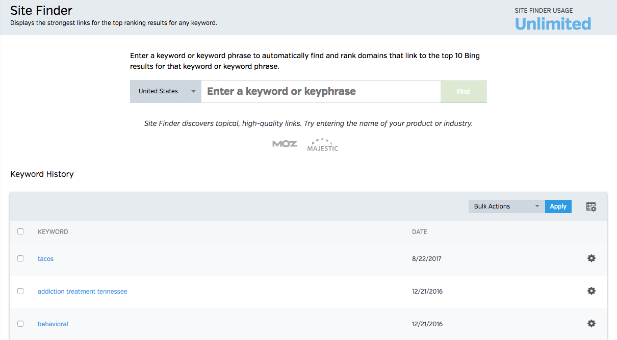Tick the behavioral keyword checkbox
Viewport: 617px width, 340px height.
[20, 324]
